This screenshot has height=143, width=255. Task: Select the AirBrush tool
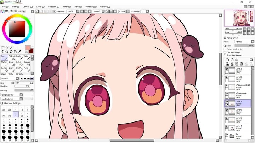coord(12,58)
